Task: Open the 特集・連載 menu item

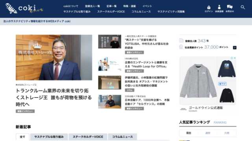Action: (130, 6)
